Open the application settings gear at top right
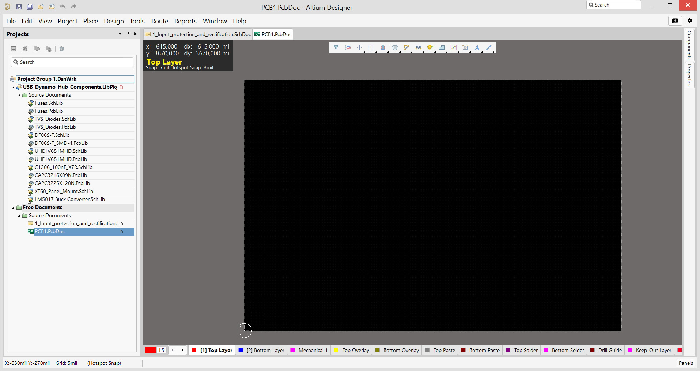Screen dimensions: 700x371 690,21
